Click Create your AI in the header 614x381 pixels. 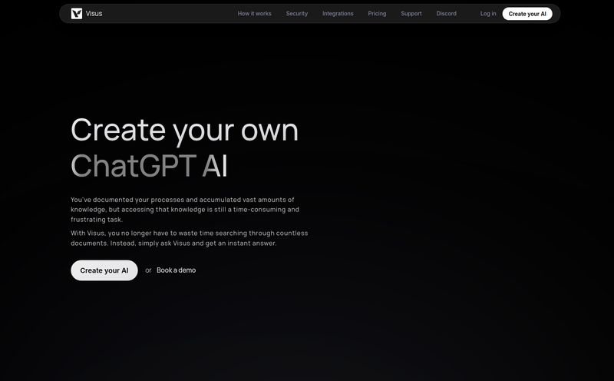(527, 14)
